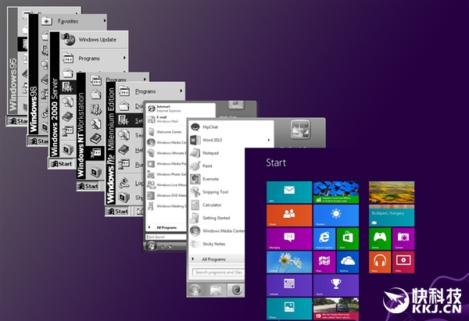Viewport: 469px width, 321px height.
Task: Open E-mail Windows Mail in Vista menu
Action: (166, 119)
